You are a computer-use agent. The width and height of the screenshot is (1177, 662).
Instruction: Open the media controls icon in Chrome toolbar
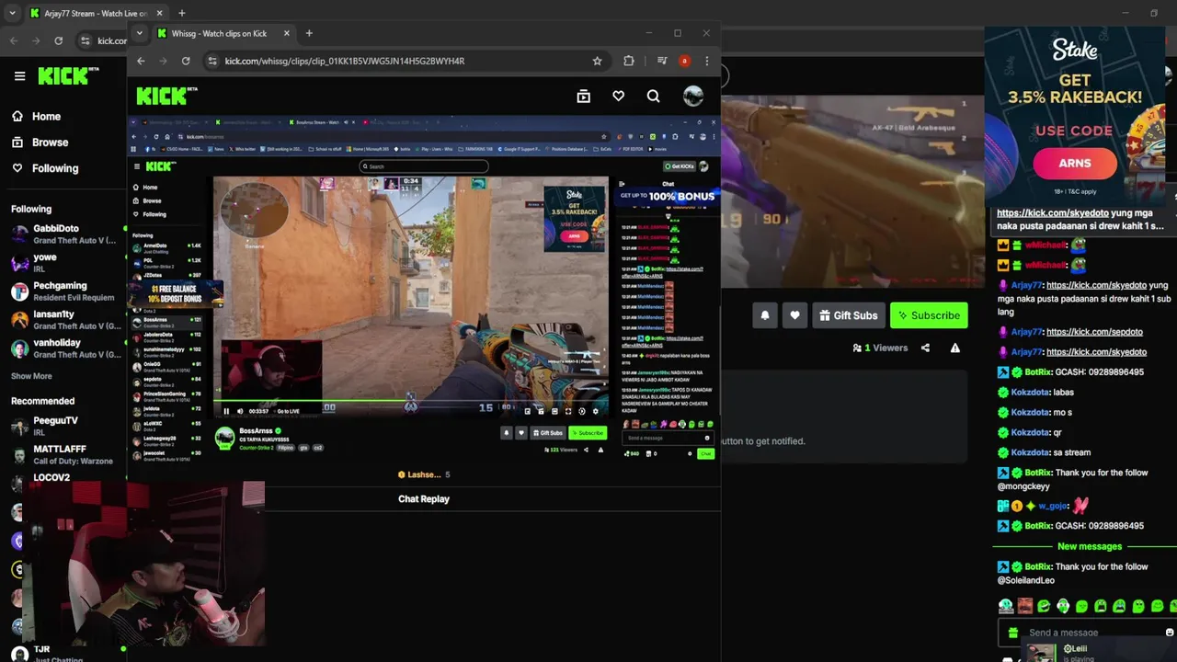662,61
